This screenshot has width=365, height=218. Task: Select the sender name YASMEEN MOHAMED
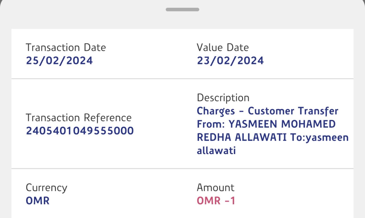282,124
